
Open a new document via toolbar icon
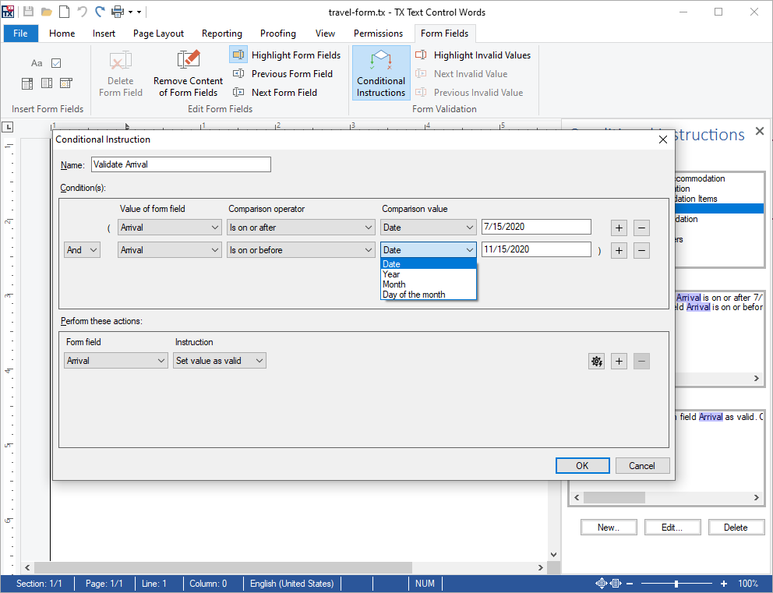[x=63, y=12]
